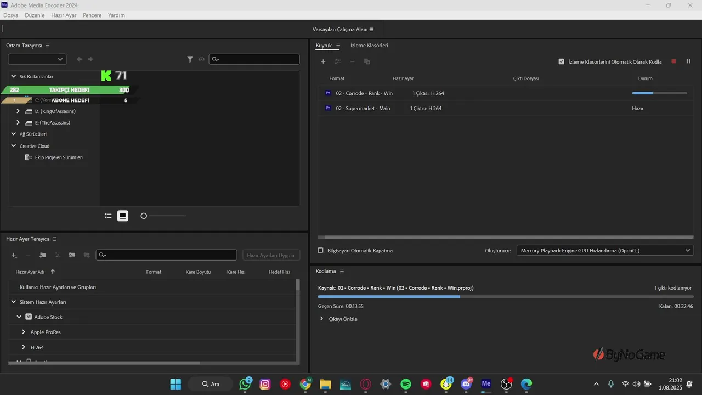
Task: Stop the queue with the red button
Action: pos(673,61)
